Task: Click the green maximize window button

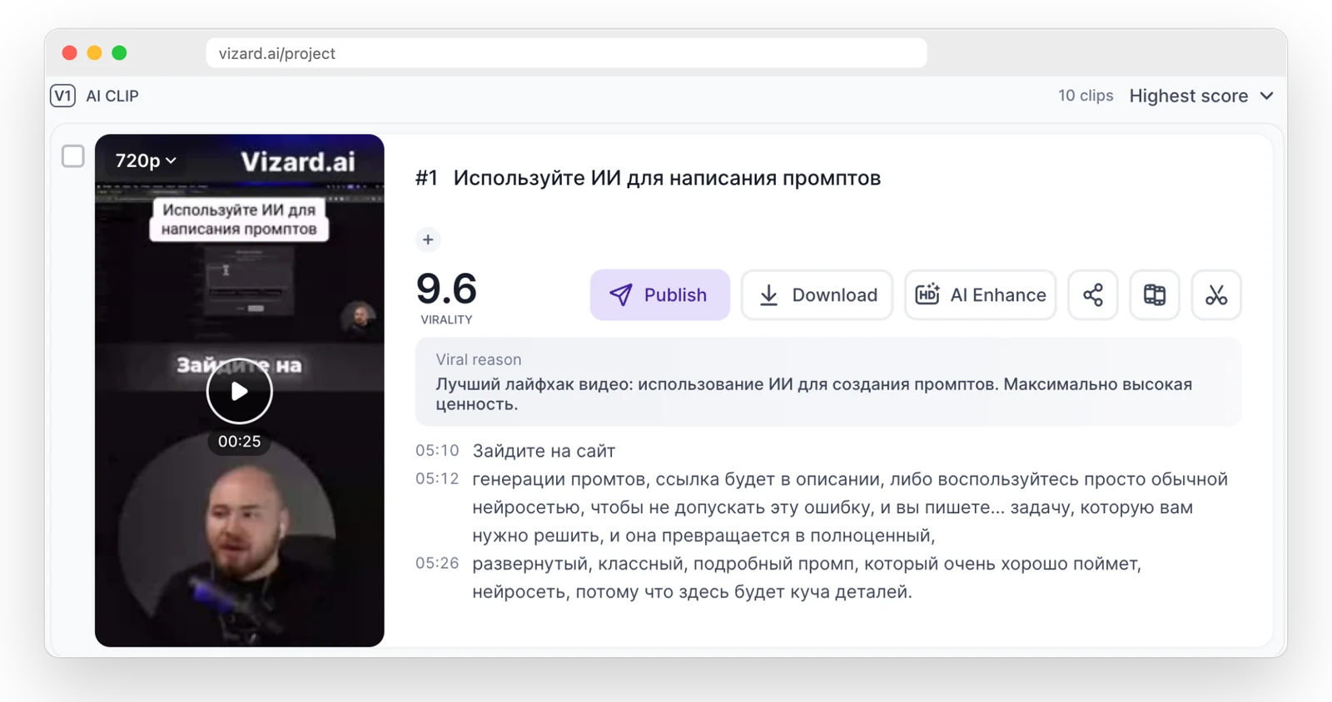Action: point(120,53)
